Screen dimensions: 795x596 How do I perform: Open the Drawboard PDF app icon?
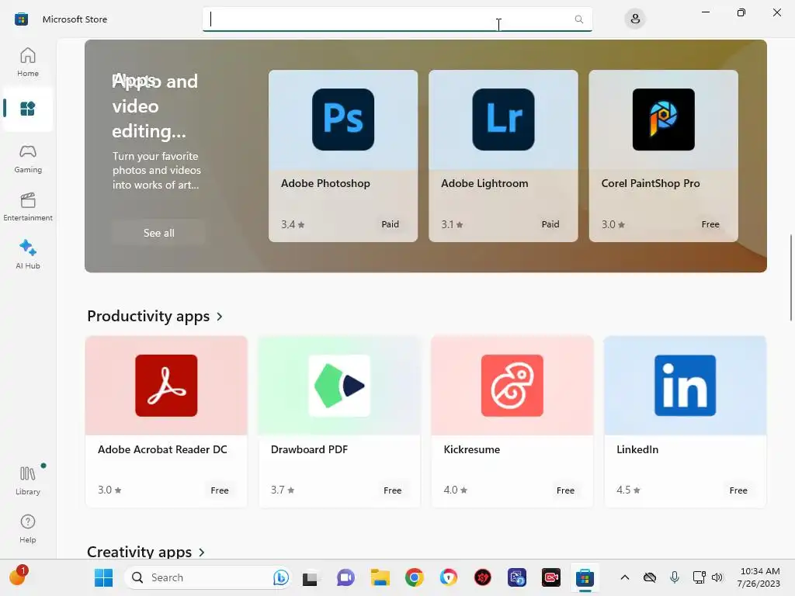click(339, 386)
